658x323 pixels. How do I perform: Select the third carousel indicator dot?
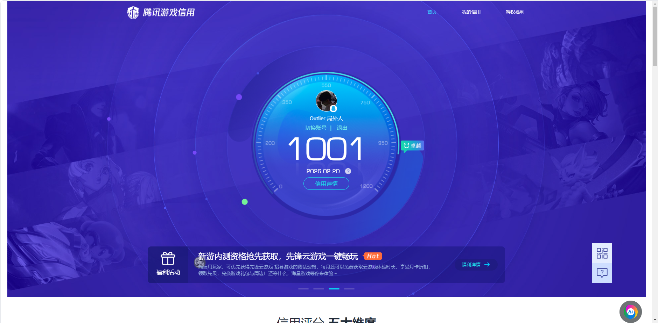(x=334, y=289)
